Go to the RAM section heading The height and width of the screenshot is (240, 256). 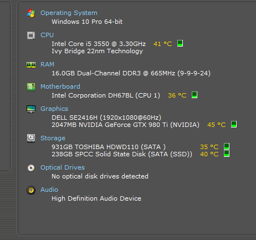tap(47, 64)
